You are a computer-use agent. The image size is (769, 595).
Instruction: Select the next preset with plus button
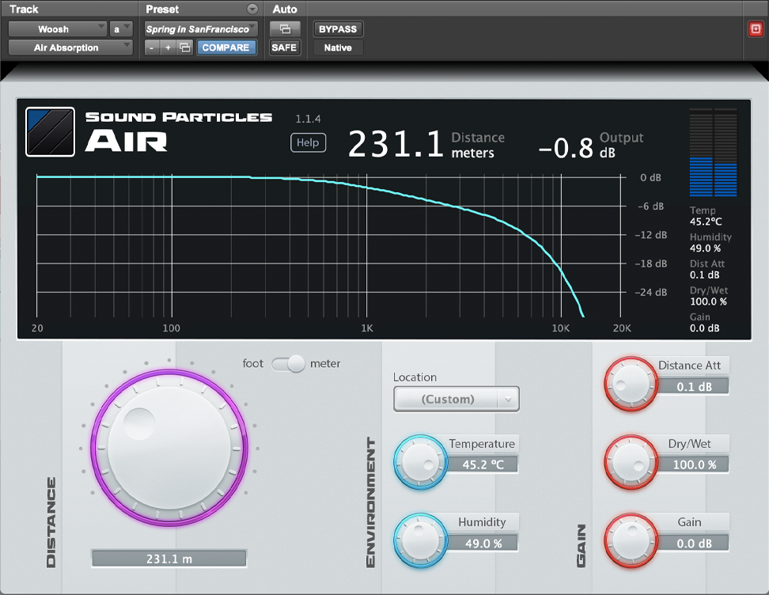[x=168, y=47]
